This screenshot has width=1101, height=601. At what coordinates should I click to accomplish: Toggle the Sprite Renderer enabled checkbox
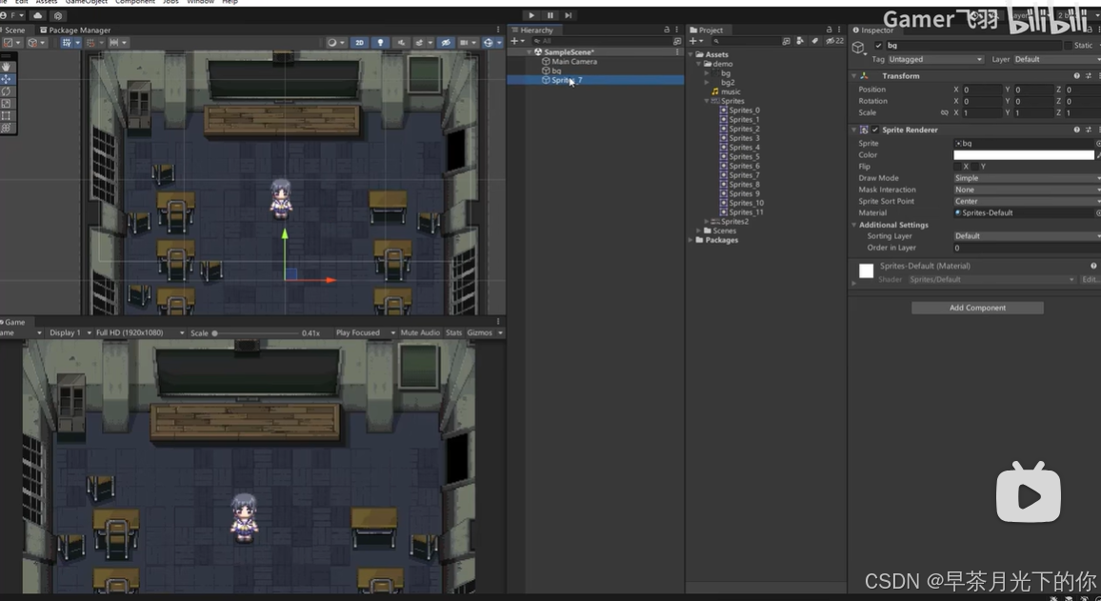coord(875,130)
